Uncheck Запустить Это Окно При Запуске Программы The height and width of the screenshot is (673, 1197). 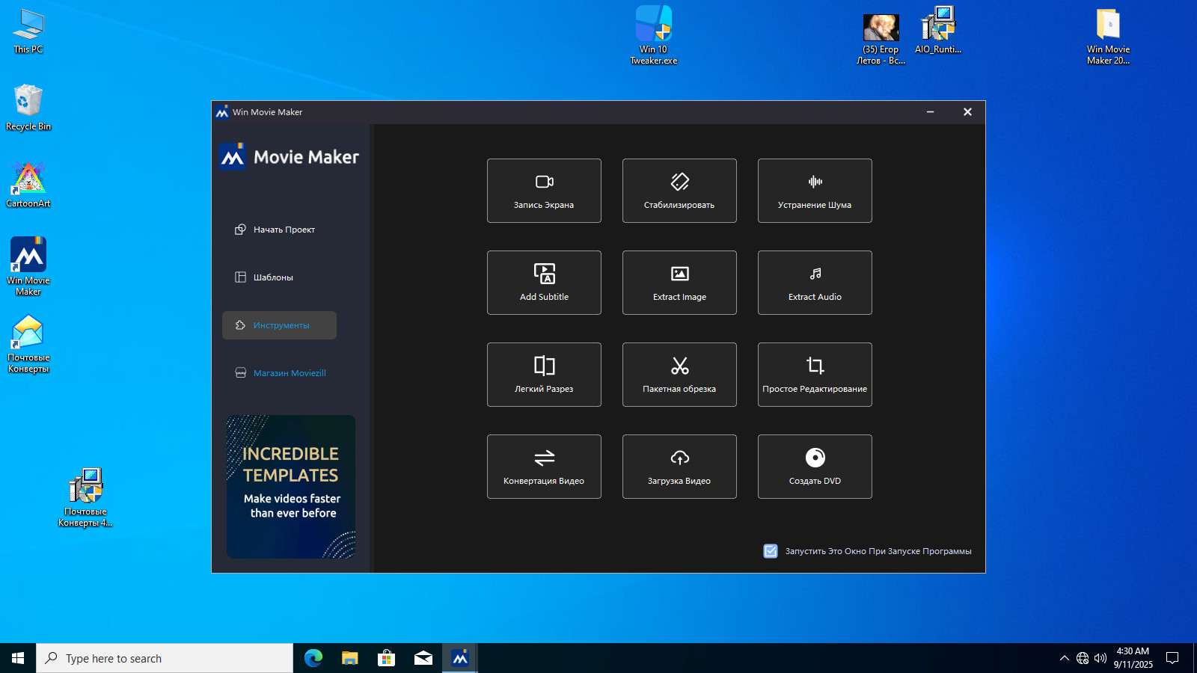771,551
